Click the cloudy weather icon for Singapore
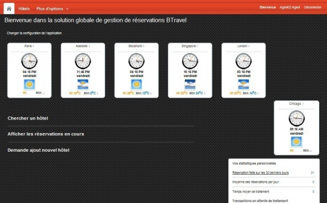The width and height of the screenshot is (327, 203). (190, 85)
